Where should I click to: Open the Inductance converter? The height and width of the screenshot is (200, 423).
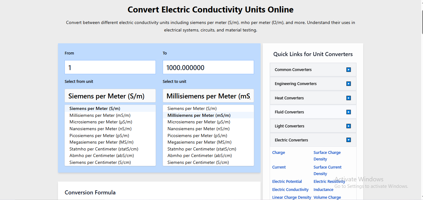click(x=323, y=189)
